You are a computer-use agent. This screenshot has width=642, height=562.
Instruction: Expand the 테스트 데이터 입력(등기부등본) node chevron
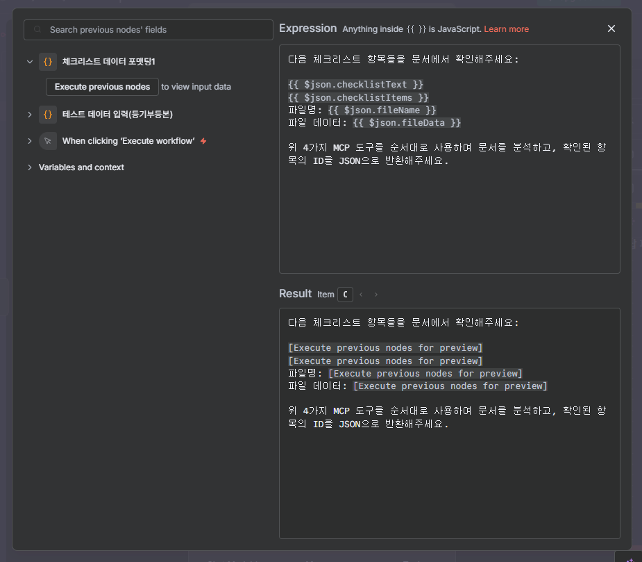click(30, 115)
